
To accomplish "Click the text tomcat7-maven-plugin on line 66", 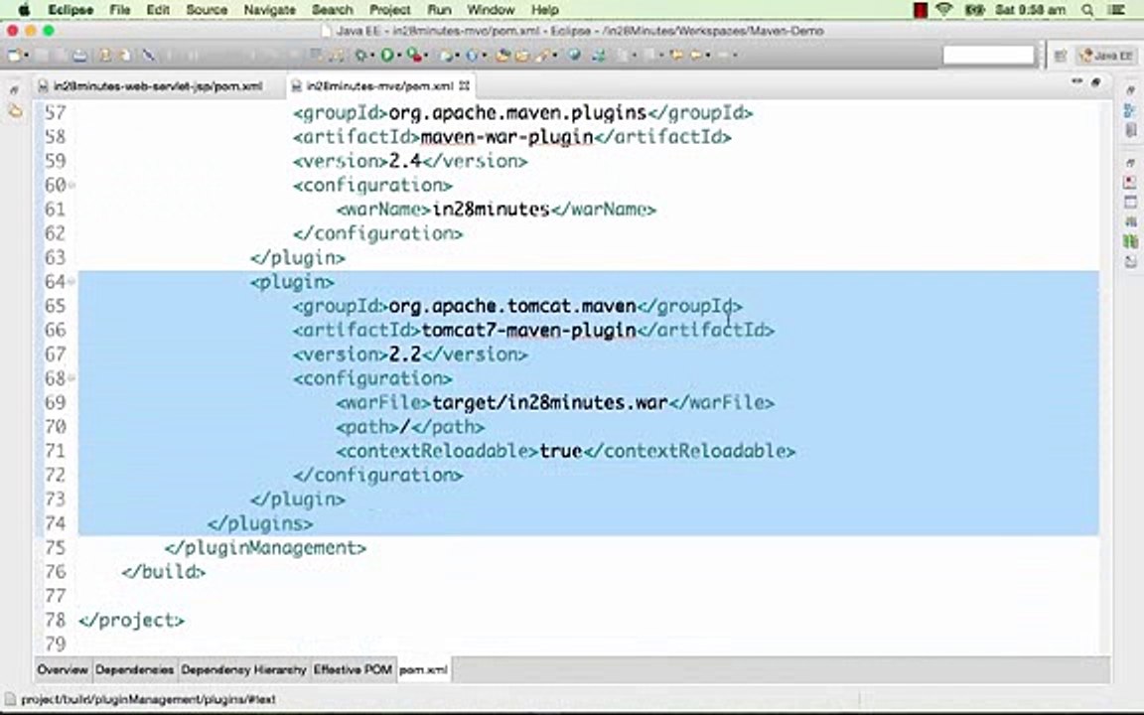I will 529,331.
